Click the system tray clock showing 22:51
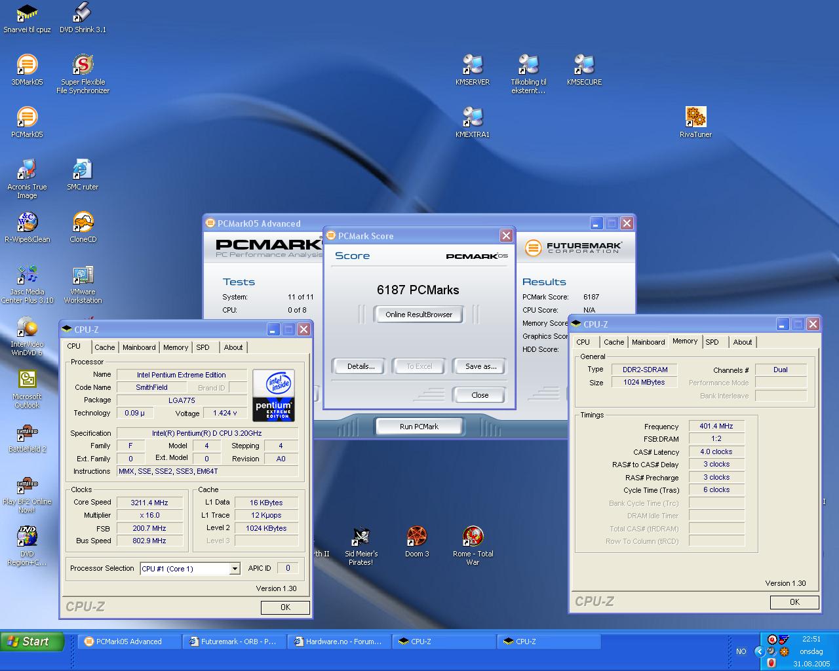The image size is (839, 671). click(811, 639)
